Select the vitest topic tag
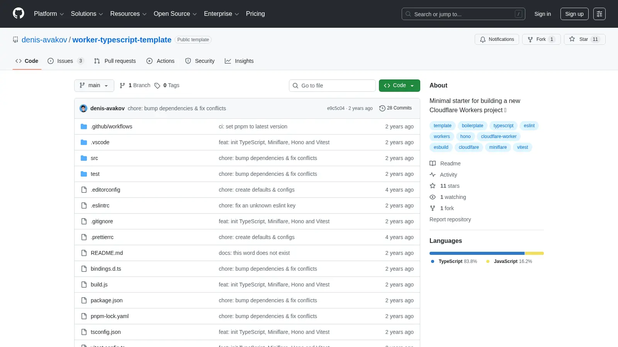618x347 pixels. coord(523,147)
